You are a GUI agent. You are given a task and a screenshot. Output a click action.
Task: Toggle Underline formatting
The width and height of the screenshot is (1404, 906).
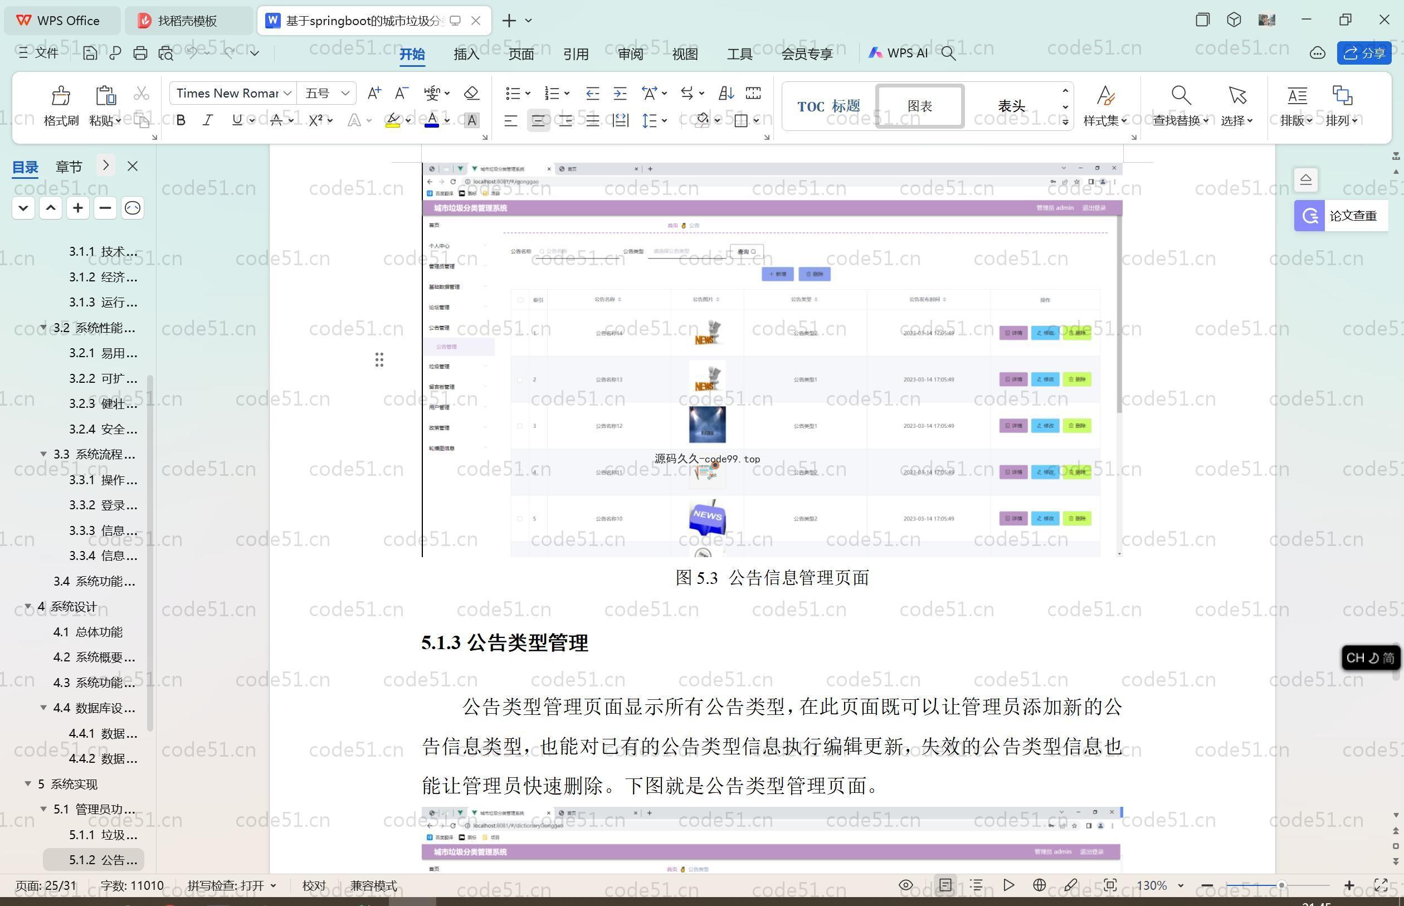tap(236, 120)
